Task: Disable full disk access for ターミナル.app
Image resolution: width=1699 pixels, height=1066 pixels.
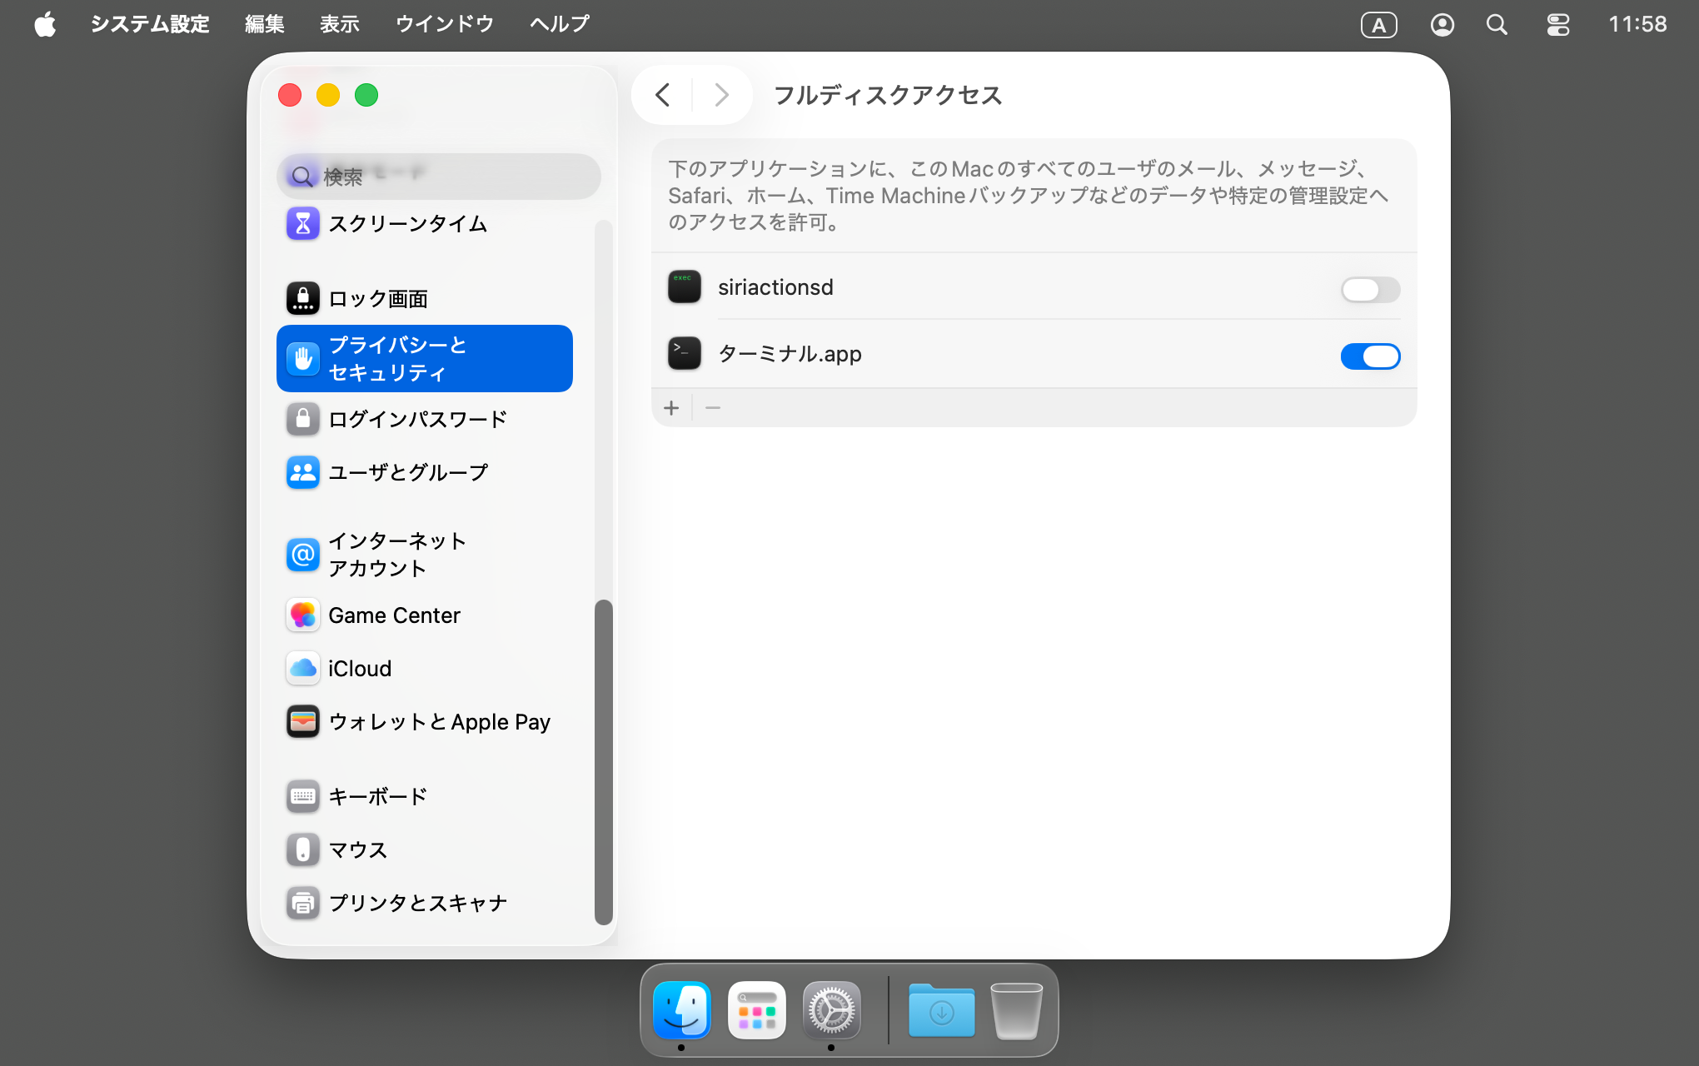Action: pyautogui.click(x=1369, y=356)
